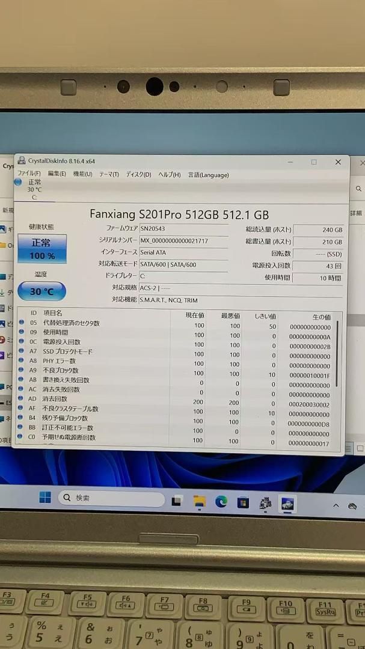Click status dot for ID 09 row
The width and height of the screenshot is (365, 649).
(x=21, y=332)
